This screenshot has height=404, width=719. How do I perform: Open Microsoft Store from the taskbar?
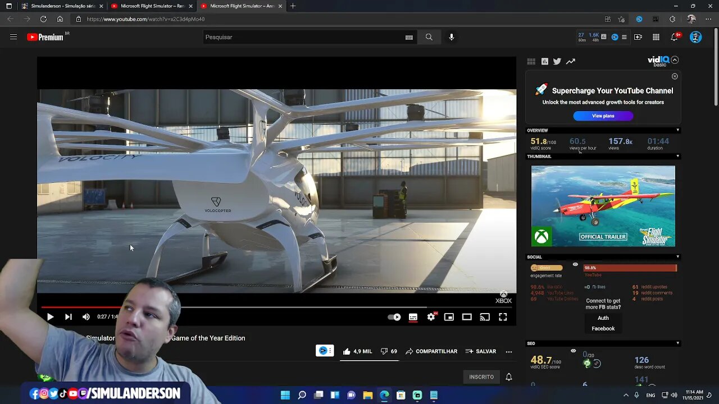(401, 395)
